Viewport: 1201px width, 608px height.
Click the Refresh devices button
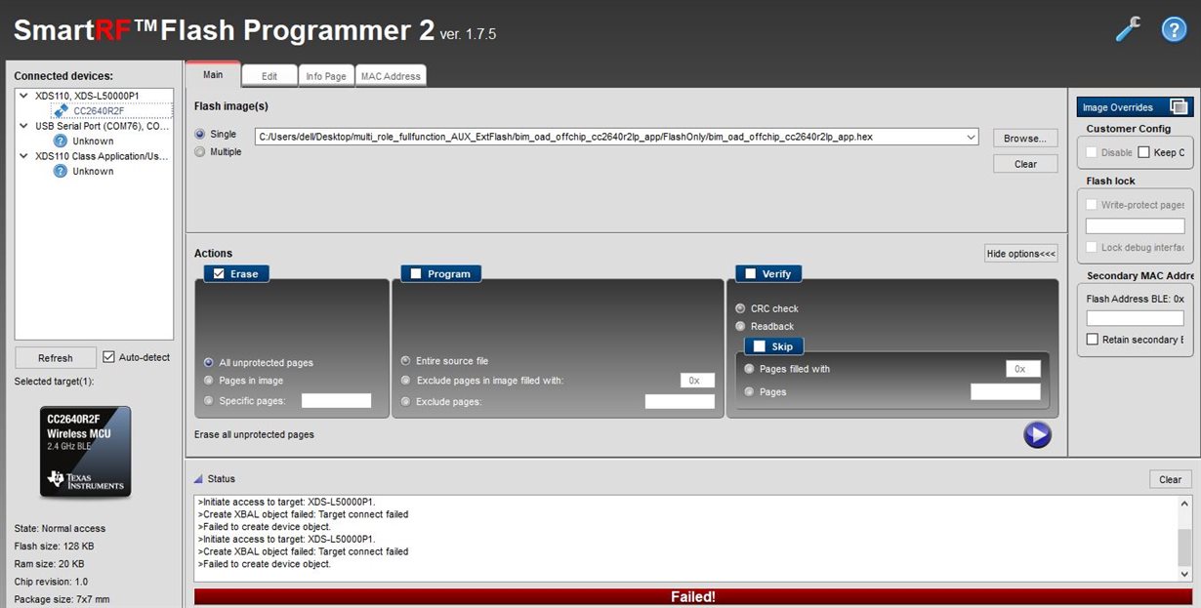(56, 358)
